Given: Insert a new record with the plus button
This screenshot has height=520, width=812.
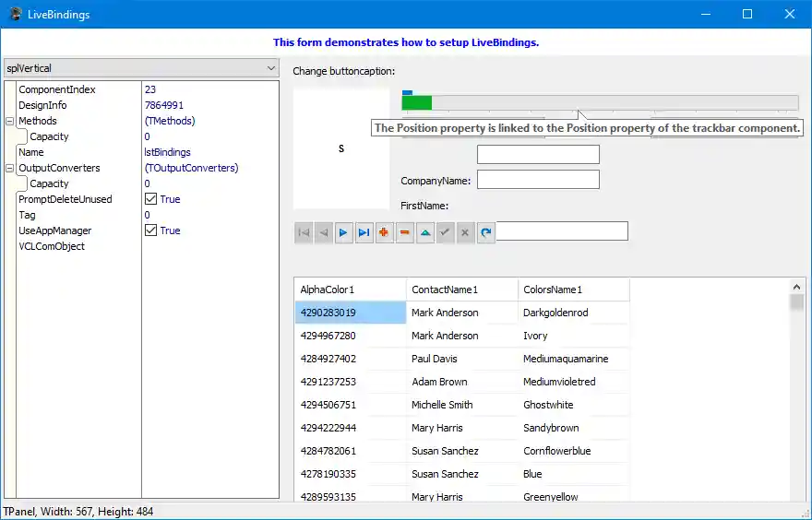Looking at the screenshot, I should pos(384,233).
